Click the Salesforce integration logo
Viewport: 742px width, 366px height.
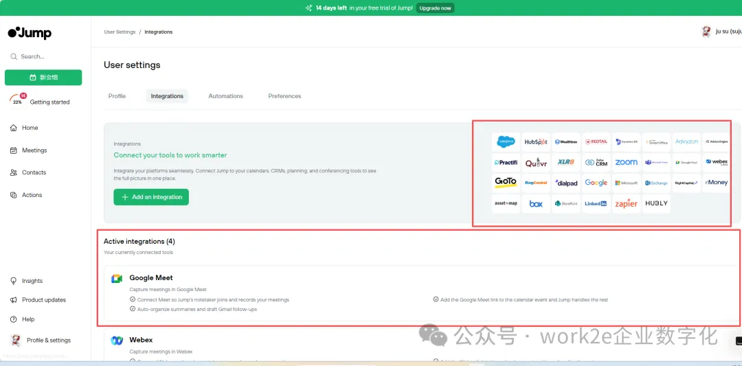click(x=506, y=142)
